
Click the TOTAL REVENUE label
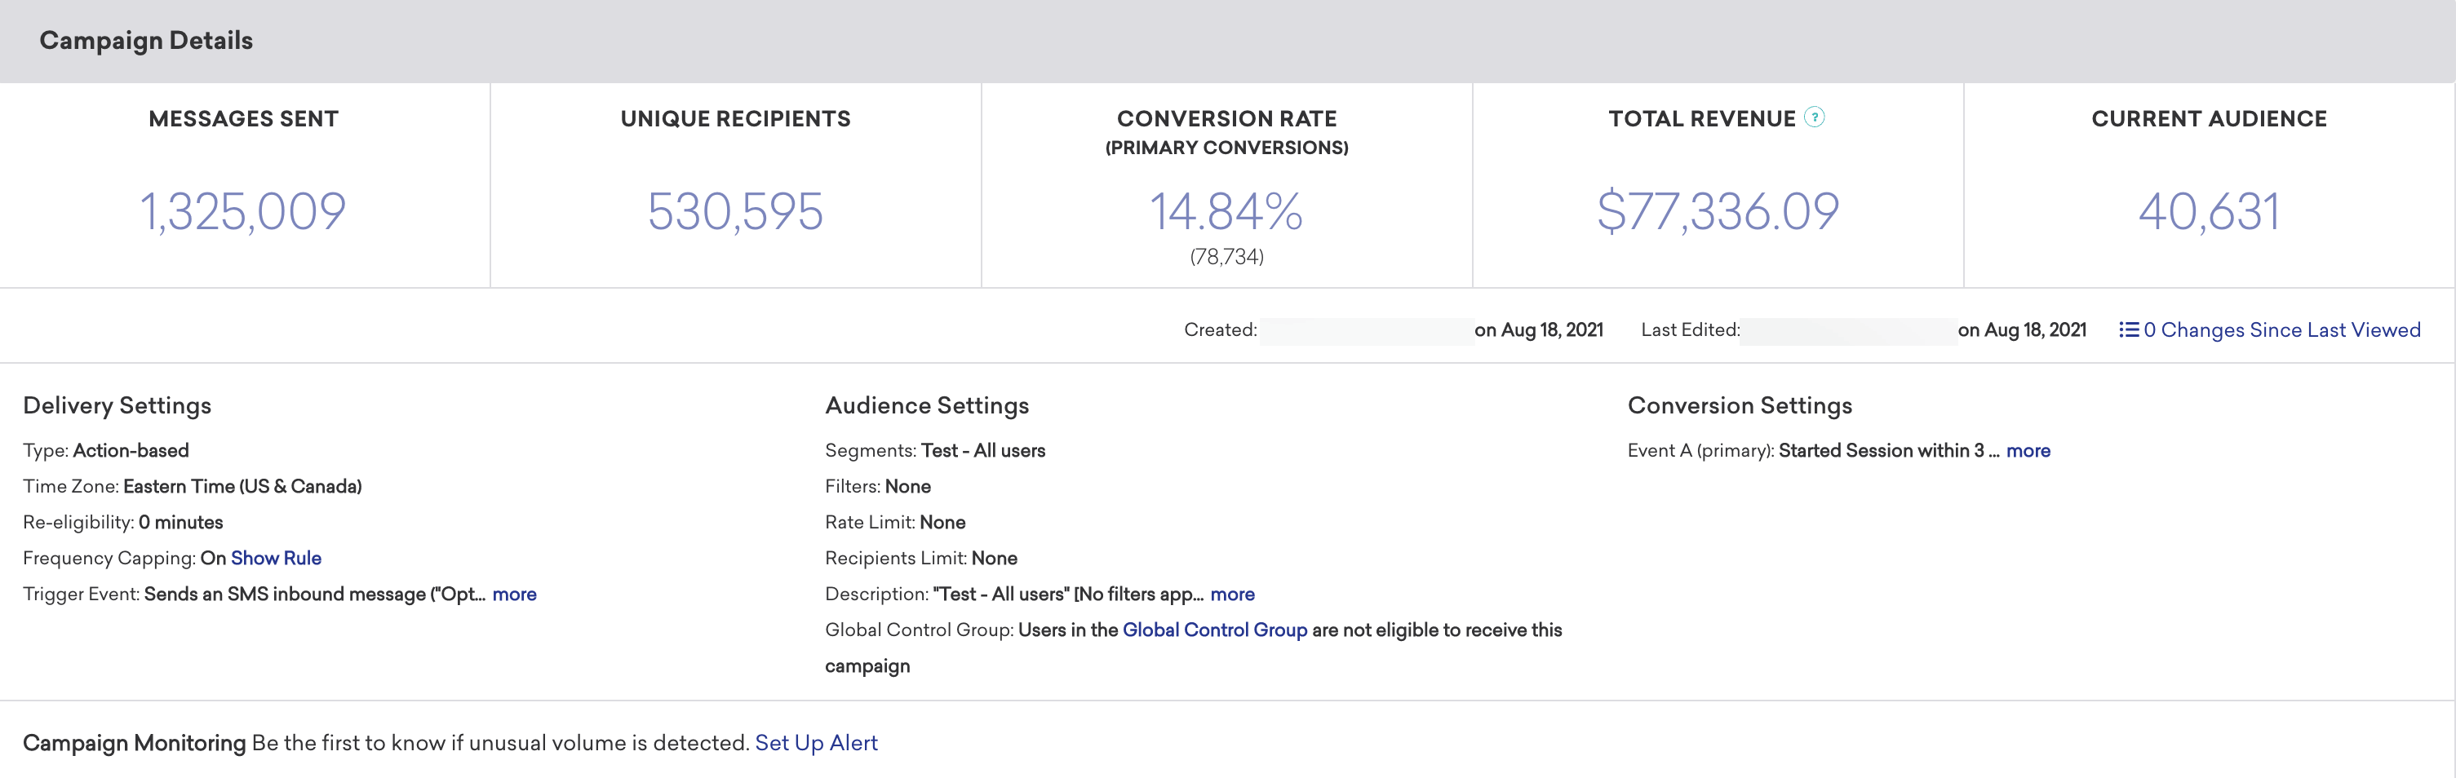click(1702, 118)
